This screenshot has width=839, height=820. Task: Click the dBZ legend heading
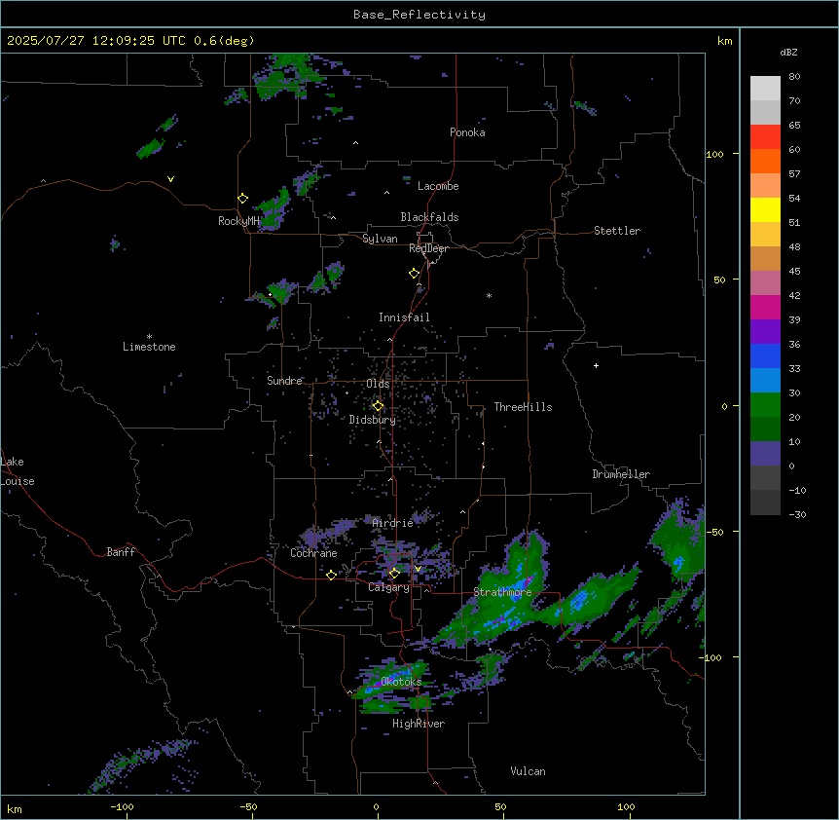[788, 52]
